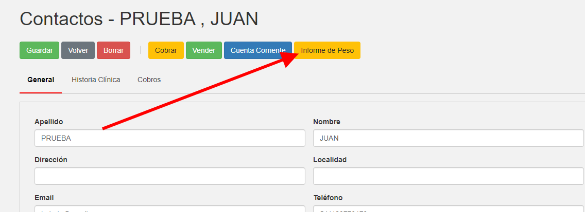585x212 pixels.
Task: Open the Historia Clínica tab
Action: 96,80
